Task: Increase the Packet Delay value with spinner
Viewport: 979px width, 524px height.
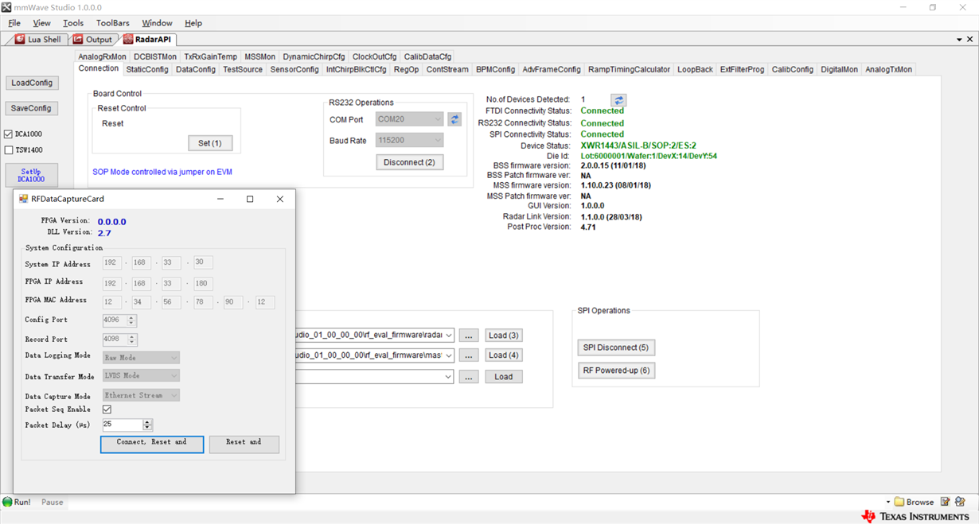Action: click(147, 422)
